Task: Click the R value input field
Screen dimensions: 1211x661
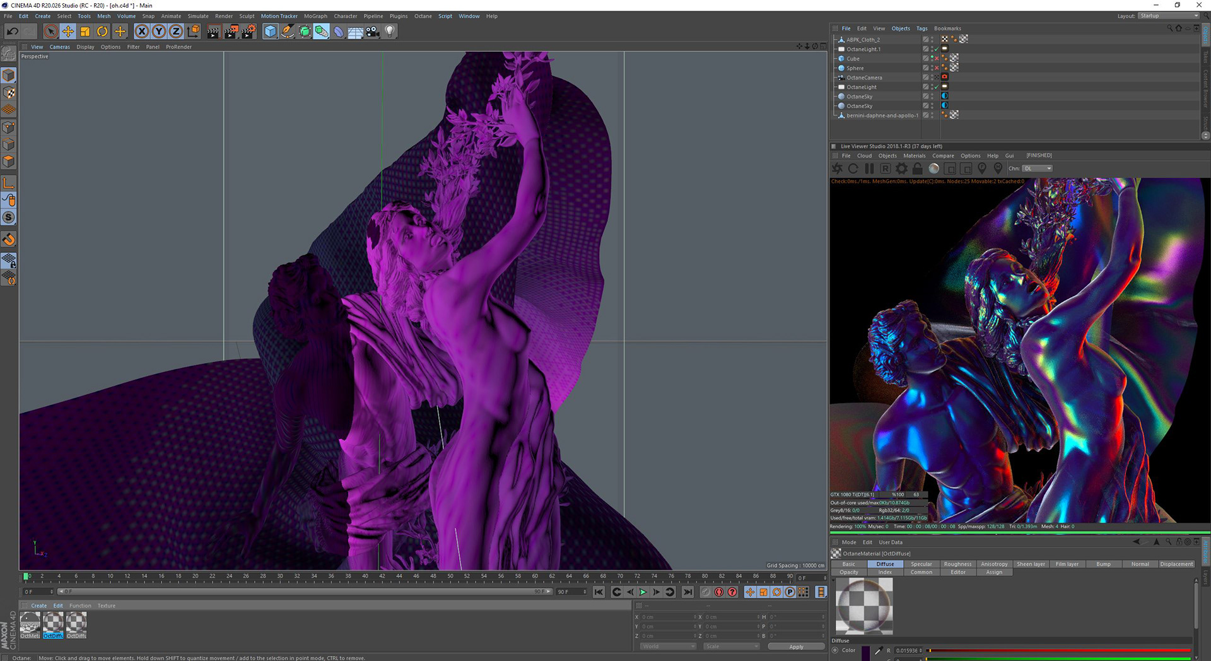Action: (908, 650)
